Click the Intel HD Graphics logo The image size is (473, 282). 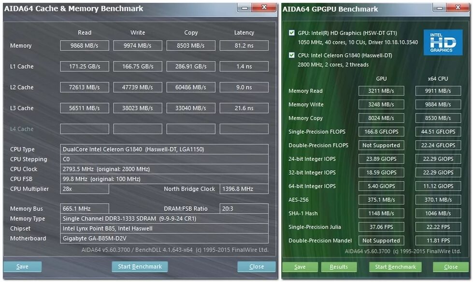443,42
